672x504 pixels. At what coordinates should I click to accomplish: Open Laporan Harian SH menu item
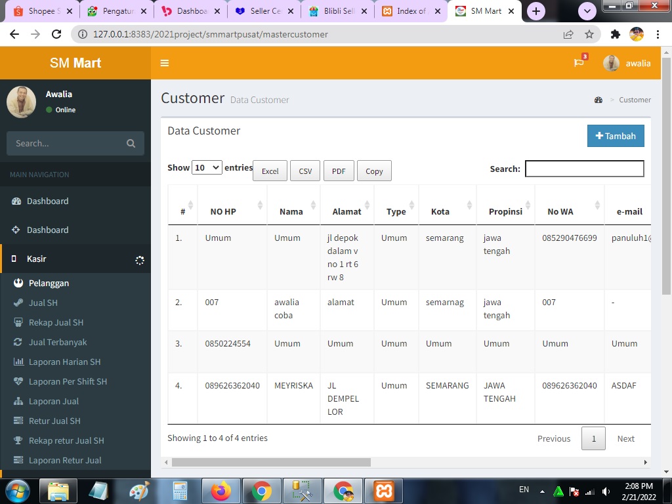point(64,362)
